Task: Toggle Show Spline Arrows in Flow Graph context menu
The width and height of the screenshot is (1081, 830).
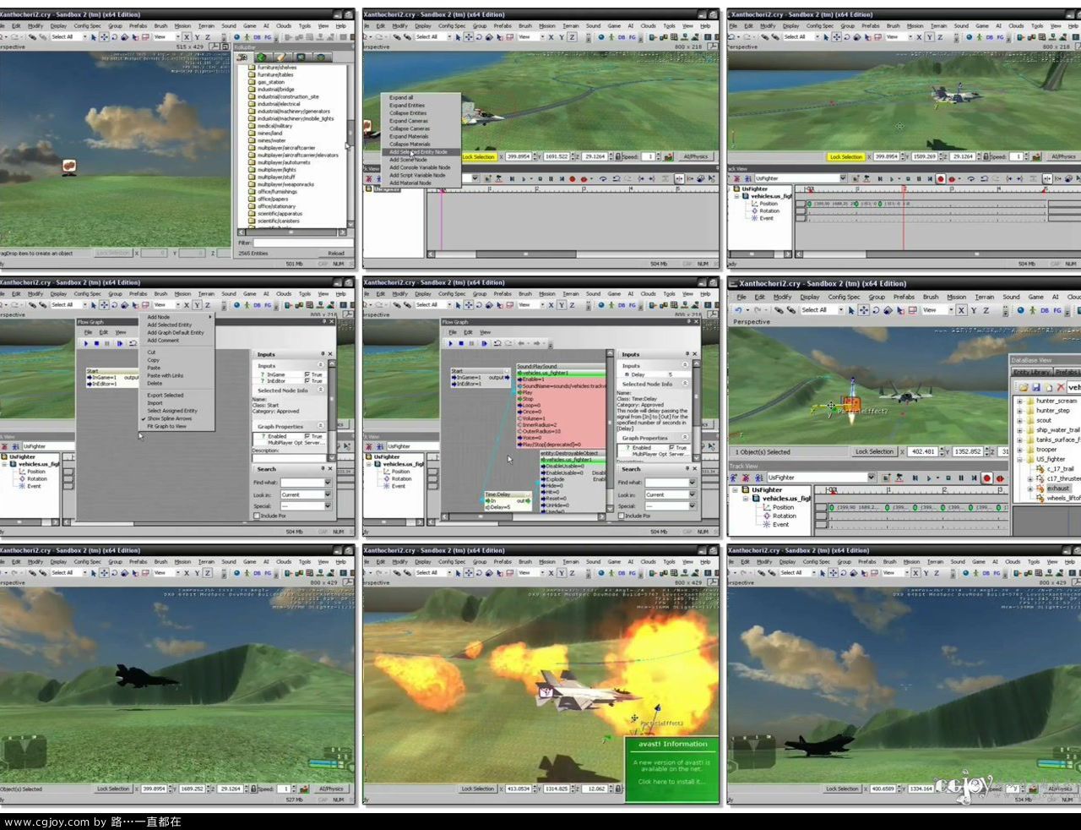Action: click(x=169, y=418)
